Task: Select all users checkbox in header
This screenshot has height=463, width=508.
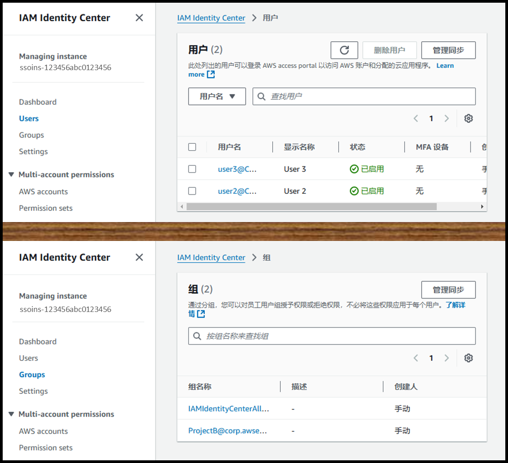Action: tap(192, 147)
